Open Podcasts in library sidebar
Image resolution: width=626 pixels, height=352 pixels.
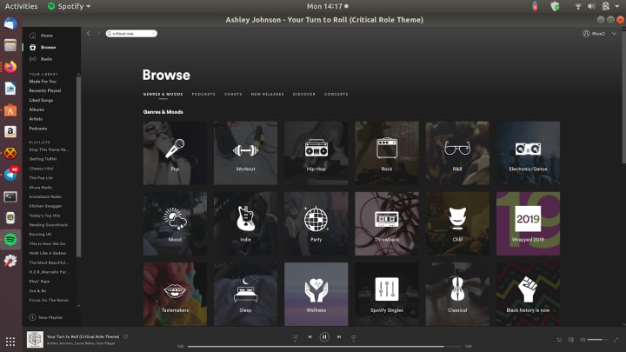coord(38,129)
